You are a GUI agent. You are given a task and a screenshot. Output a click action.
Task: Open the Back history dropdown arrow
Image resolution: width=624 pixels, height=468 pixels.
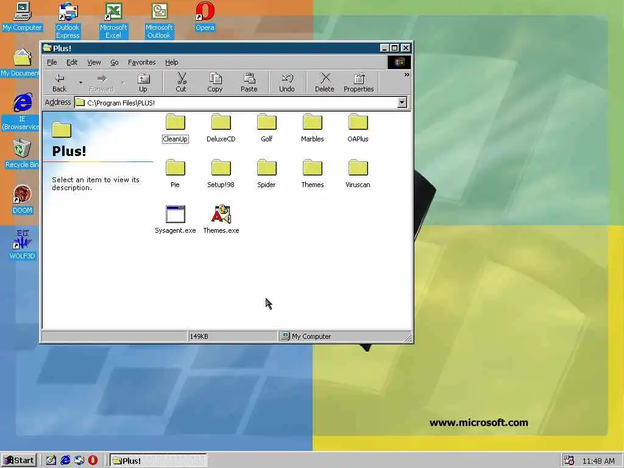click(x=80, y=82)
